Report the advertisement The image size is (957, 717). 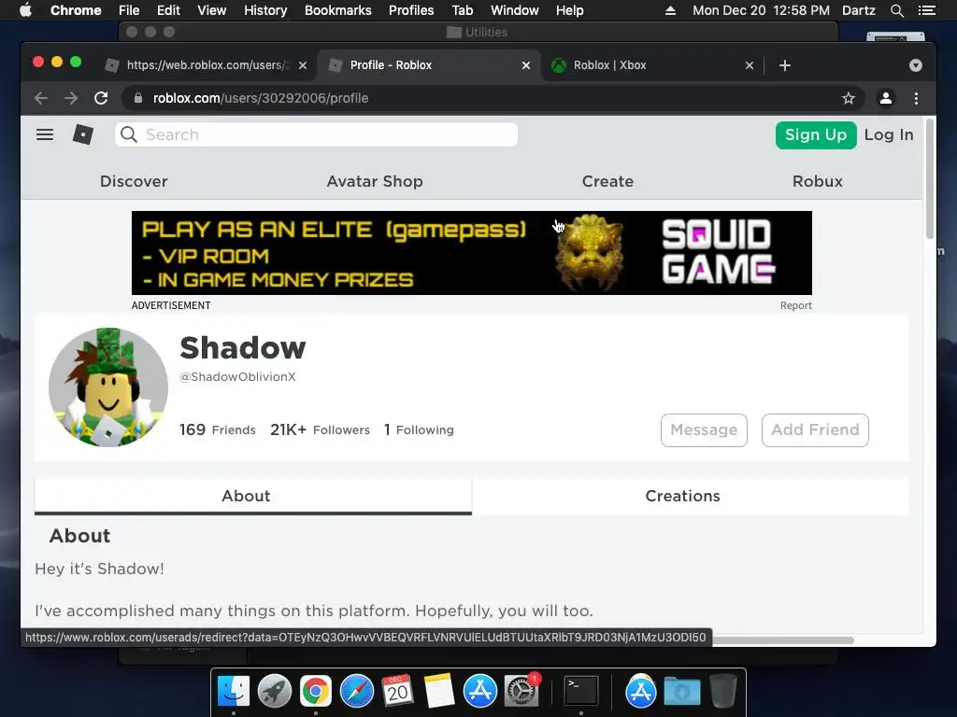(x=796, y=305)
